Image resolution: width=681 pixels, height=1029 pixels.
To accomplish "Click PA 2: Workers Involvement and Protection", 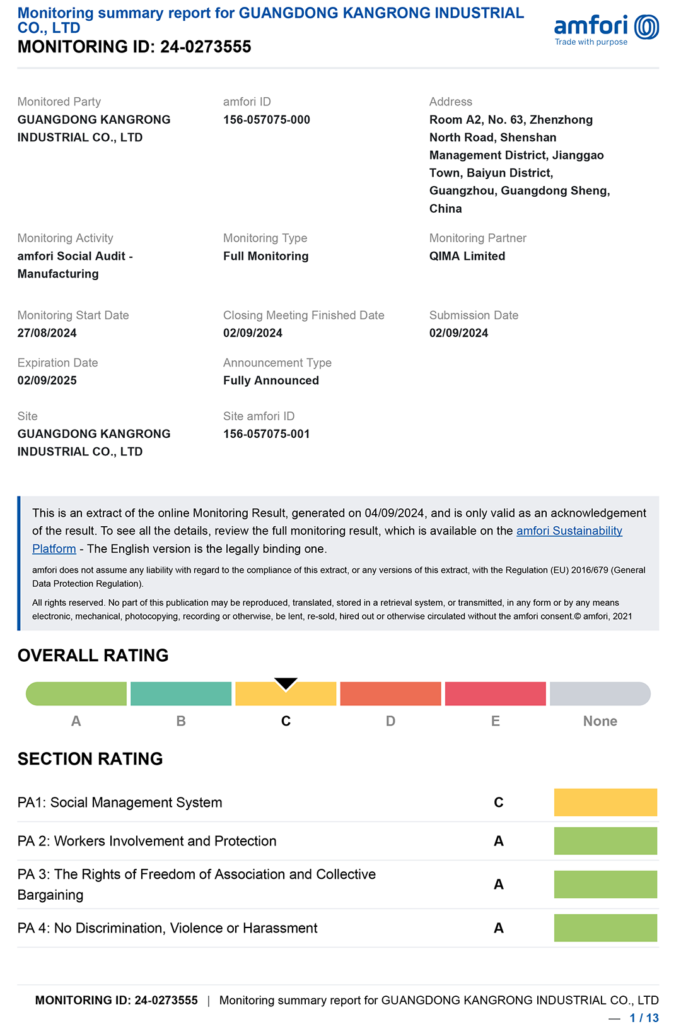I will pos(147,841).
